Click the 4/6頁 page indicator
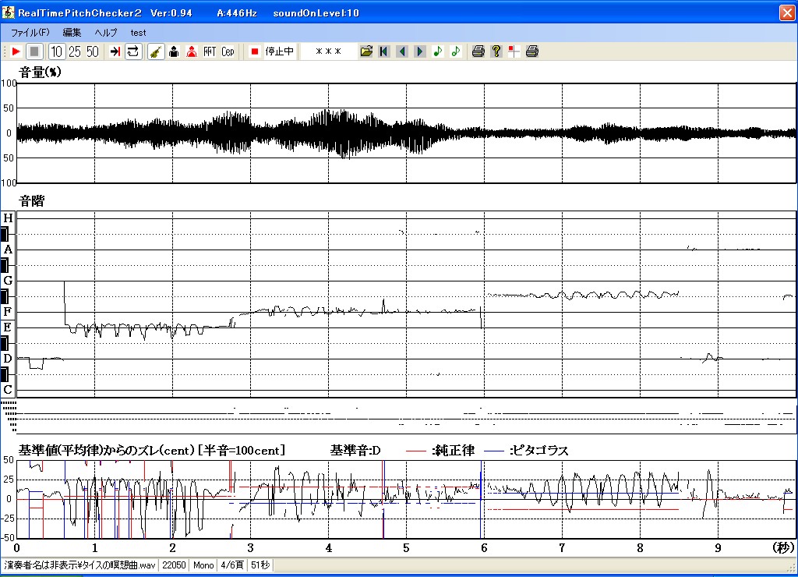Screen dimensions: 798x577 (x=232, y=565)
